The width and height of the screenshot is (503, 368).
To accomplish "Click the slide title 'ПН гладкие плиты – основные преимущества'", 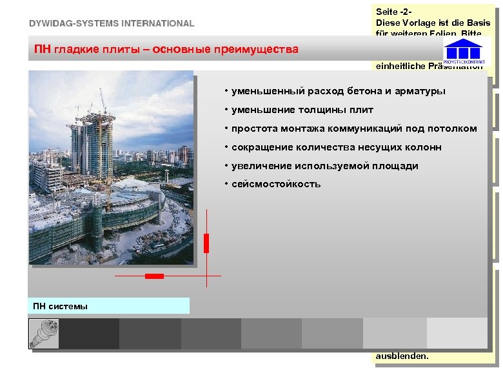I will [166, 49].
